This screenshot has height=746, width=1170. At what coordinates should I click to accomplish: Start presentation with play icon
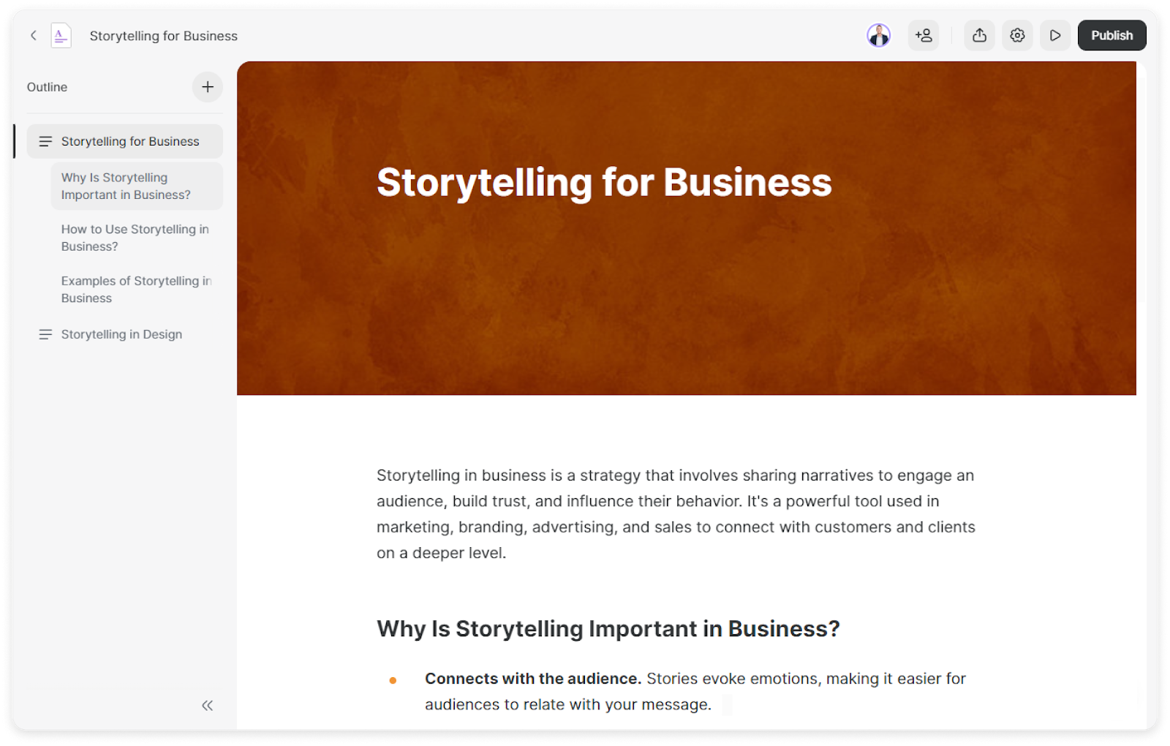pos(1054,35)
